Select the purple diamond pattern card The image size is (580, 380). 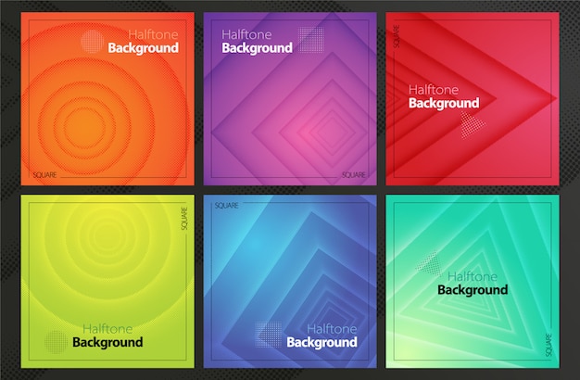click(x=290, y=99)
